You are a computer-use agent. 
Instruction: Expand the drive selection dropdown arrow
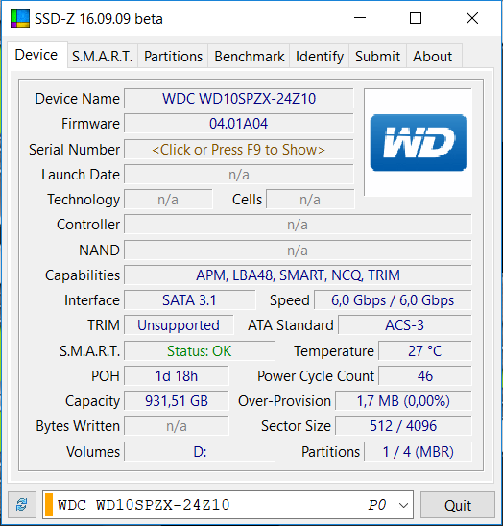coord(403,505)
